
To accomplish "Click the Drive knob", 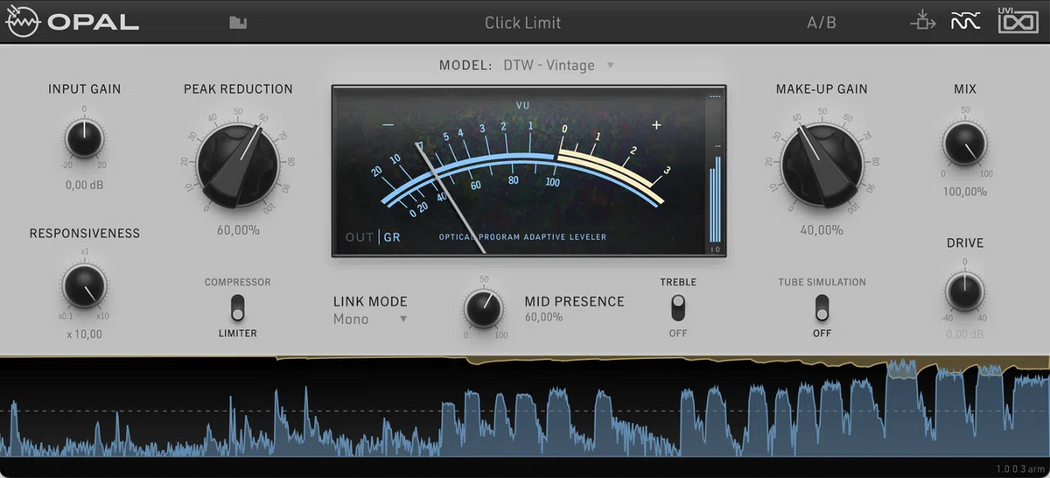I will (964, 291).
